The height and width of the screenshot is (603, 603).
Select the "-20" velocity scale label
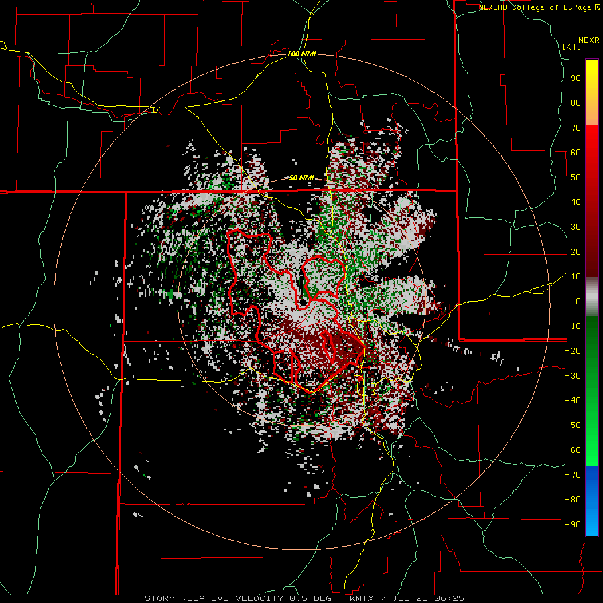pyautogui.click(x=573, y=351)
